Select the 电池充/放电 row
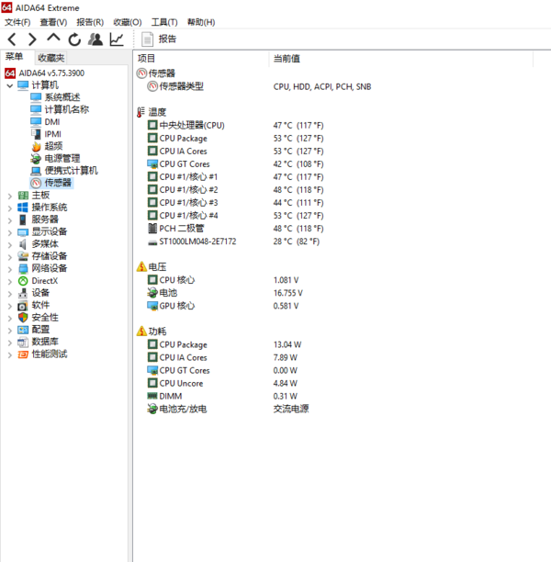This screenshot has height=562, width=551. pos(228,409)
